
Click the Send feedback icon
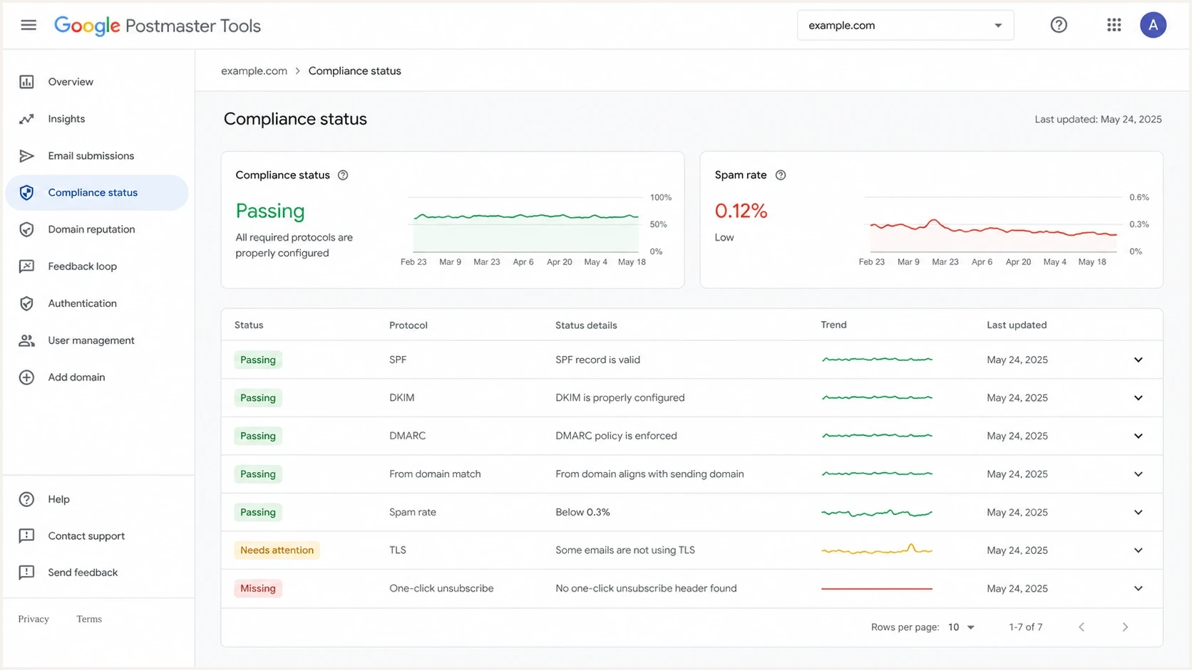tap(26, 572)
